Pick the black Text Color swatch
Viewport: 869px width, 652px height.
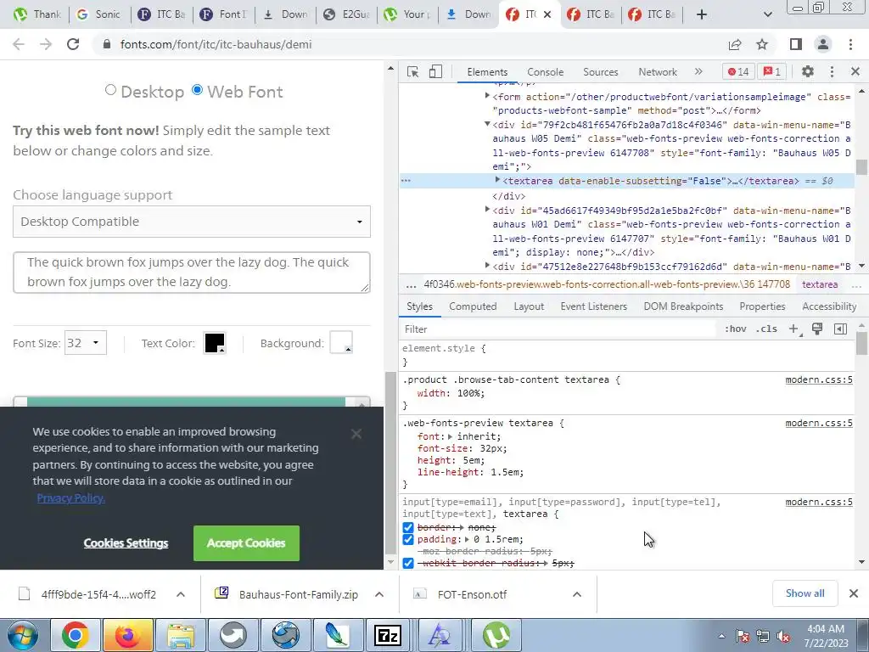pyautogui.click(x=215, y=343)
